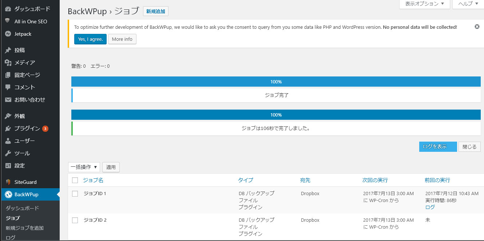Check the checkbox for ジョブID 2
The height and width of the screenshot is (241, 484).
[75, 220]
